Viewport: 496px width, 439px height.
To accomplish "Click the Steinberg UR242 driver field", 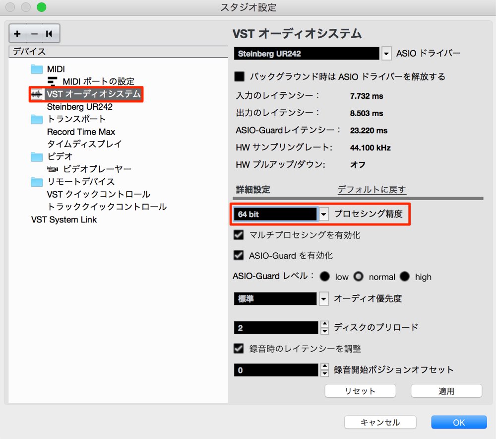I will point(307,54).
